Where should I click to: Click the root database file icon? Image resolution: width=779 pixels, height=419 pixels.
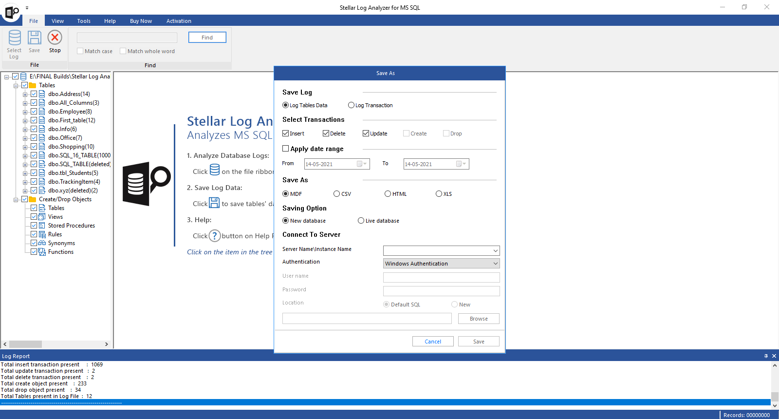[23, 76]
